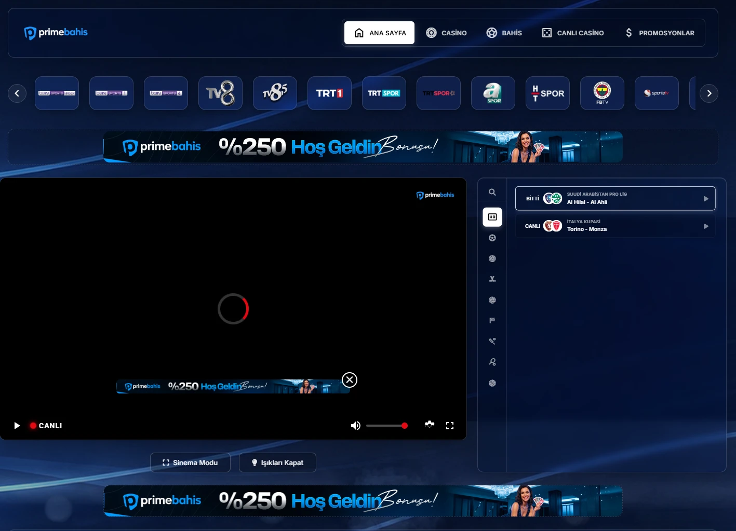Show previous channels with the left carousel arrow
This screenshot has width=736, height=531.
point(17,93)
